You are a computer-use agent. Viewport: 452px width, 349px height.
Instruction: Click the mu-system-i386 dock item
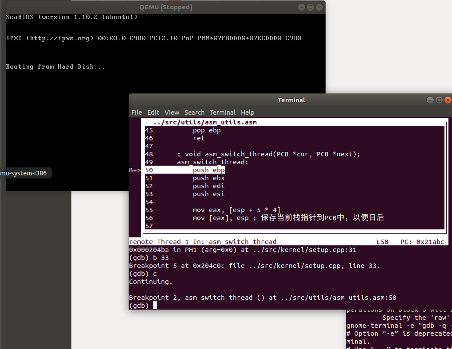point(25,173)
